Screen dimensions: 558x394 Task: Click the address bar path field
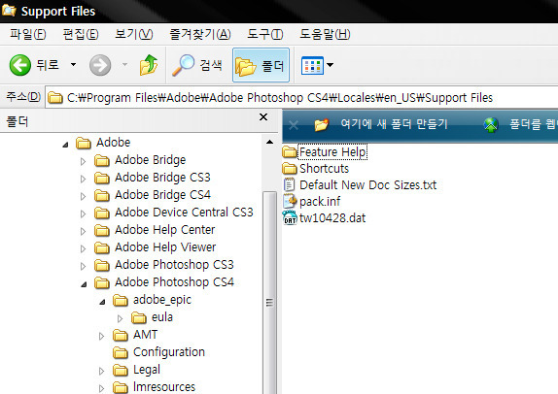(x=301, y=97)
